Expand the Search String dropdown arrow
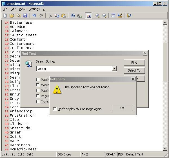Viewport: 169px width, 158px height. click(x=114, y=68)
